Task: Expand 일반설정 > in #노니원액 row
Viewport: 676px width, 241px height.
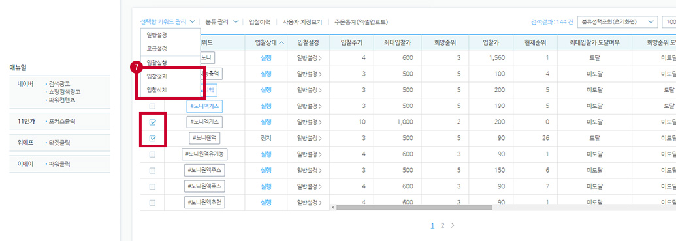Action: (310, 138)
